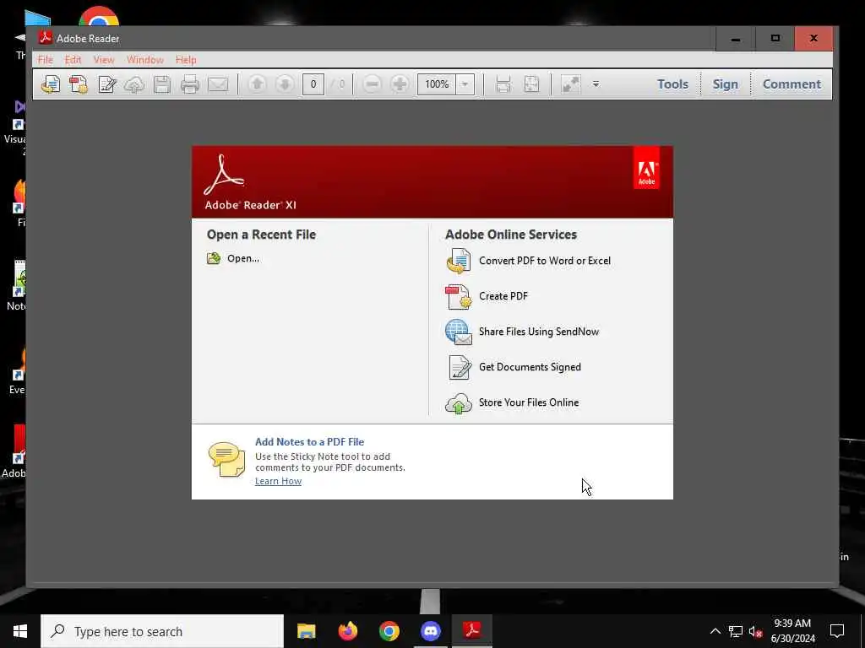Click the Next Page down arrow icon

[x=285, y=84]
